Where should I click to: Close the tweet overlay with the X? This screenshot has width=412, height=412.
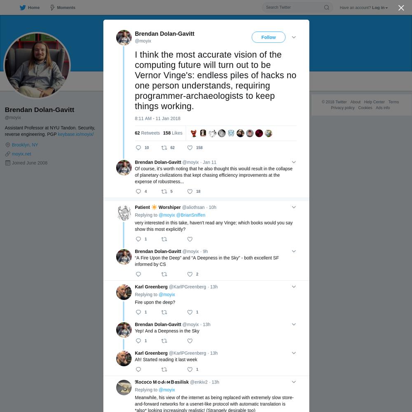(x=401, y=8)
